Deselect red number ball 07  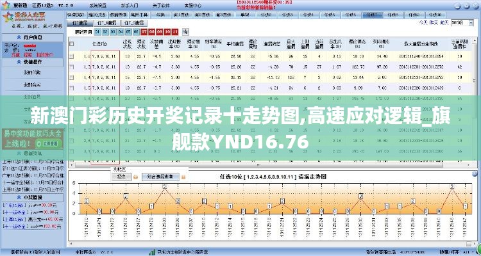tap(144, 31)
